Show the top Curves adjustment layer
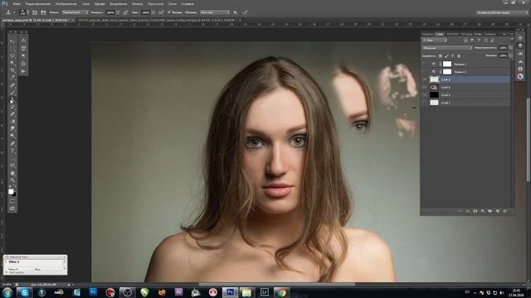Image resolution: width=531 pixels, height=298 pixels. click(425, 64)
